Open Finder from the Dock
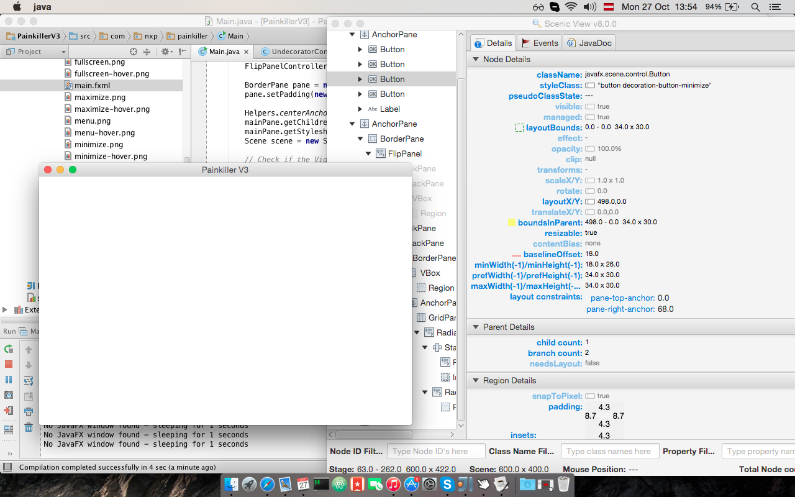 pyautogui.click(x=232, y=484)
